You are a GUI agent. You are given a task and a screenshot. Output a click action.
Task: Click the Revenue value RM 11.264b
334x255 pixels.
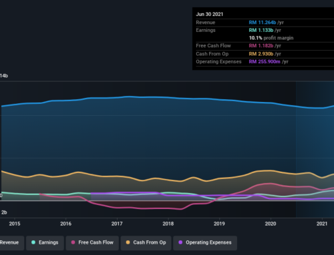263,23
